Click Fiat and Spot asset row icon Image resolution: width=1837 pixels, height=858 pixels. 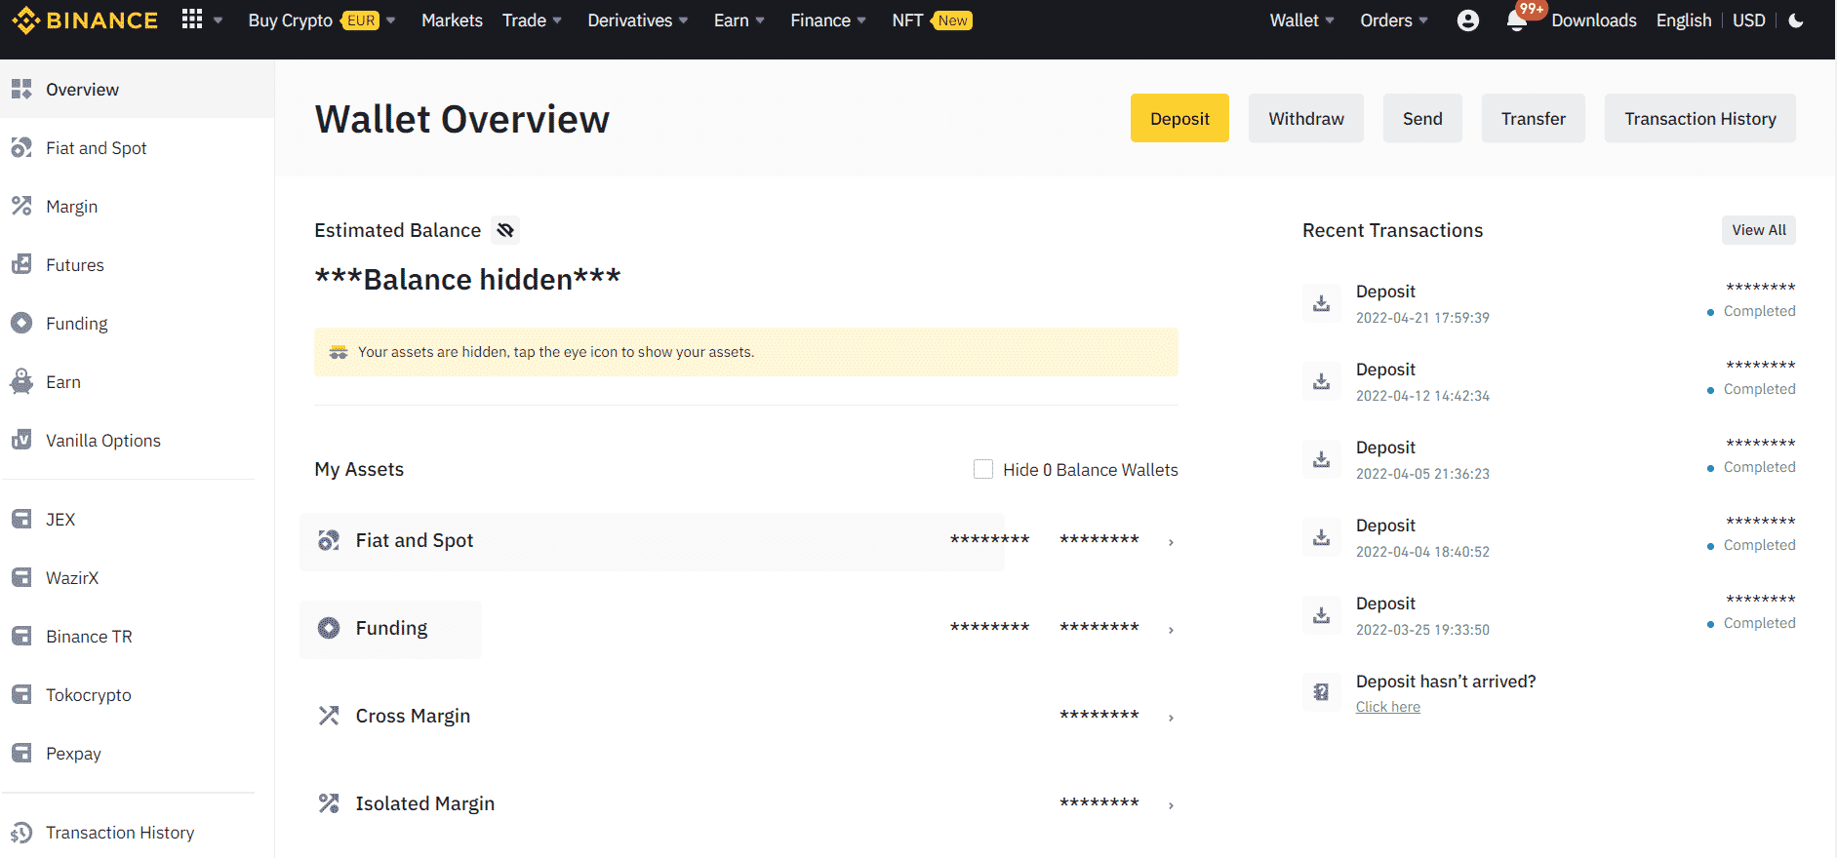329,540
